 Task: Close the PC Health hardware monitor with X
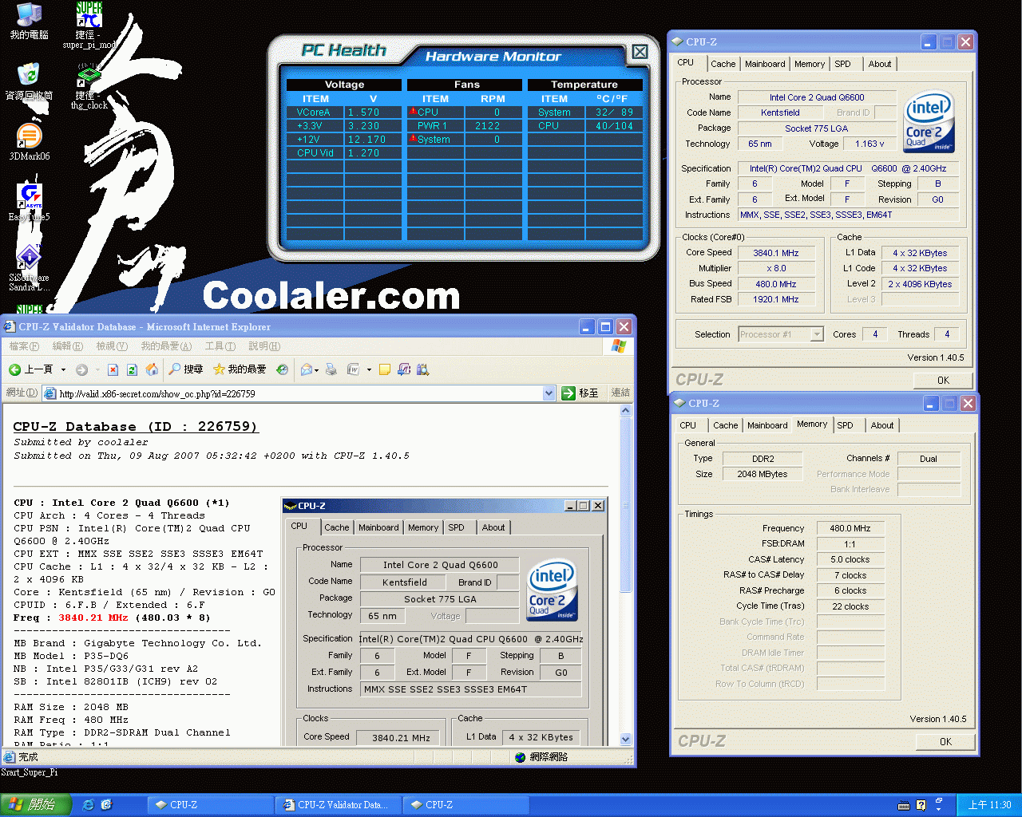tap(640, 52)
